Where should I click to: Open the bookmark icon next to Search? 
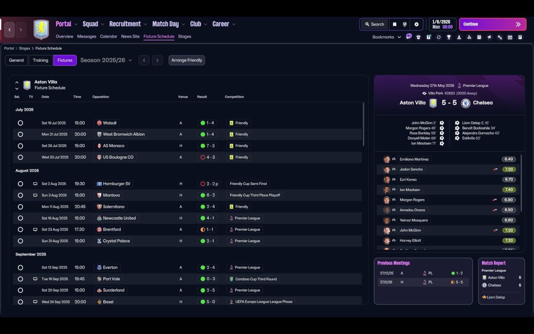coord(394,24)
